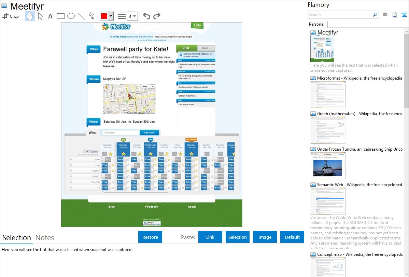Select 'Semantic Web - Wikipedia' title

(x=359, y=185)
